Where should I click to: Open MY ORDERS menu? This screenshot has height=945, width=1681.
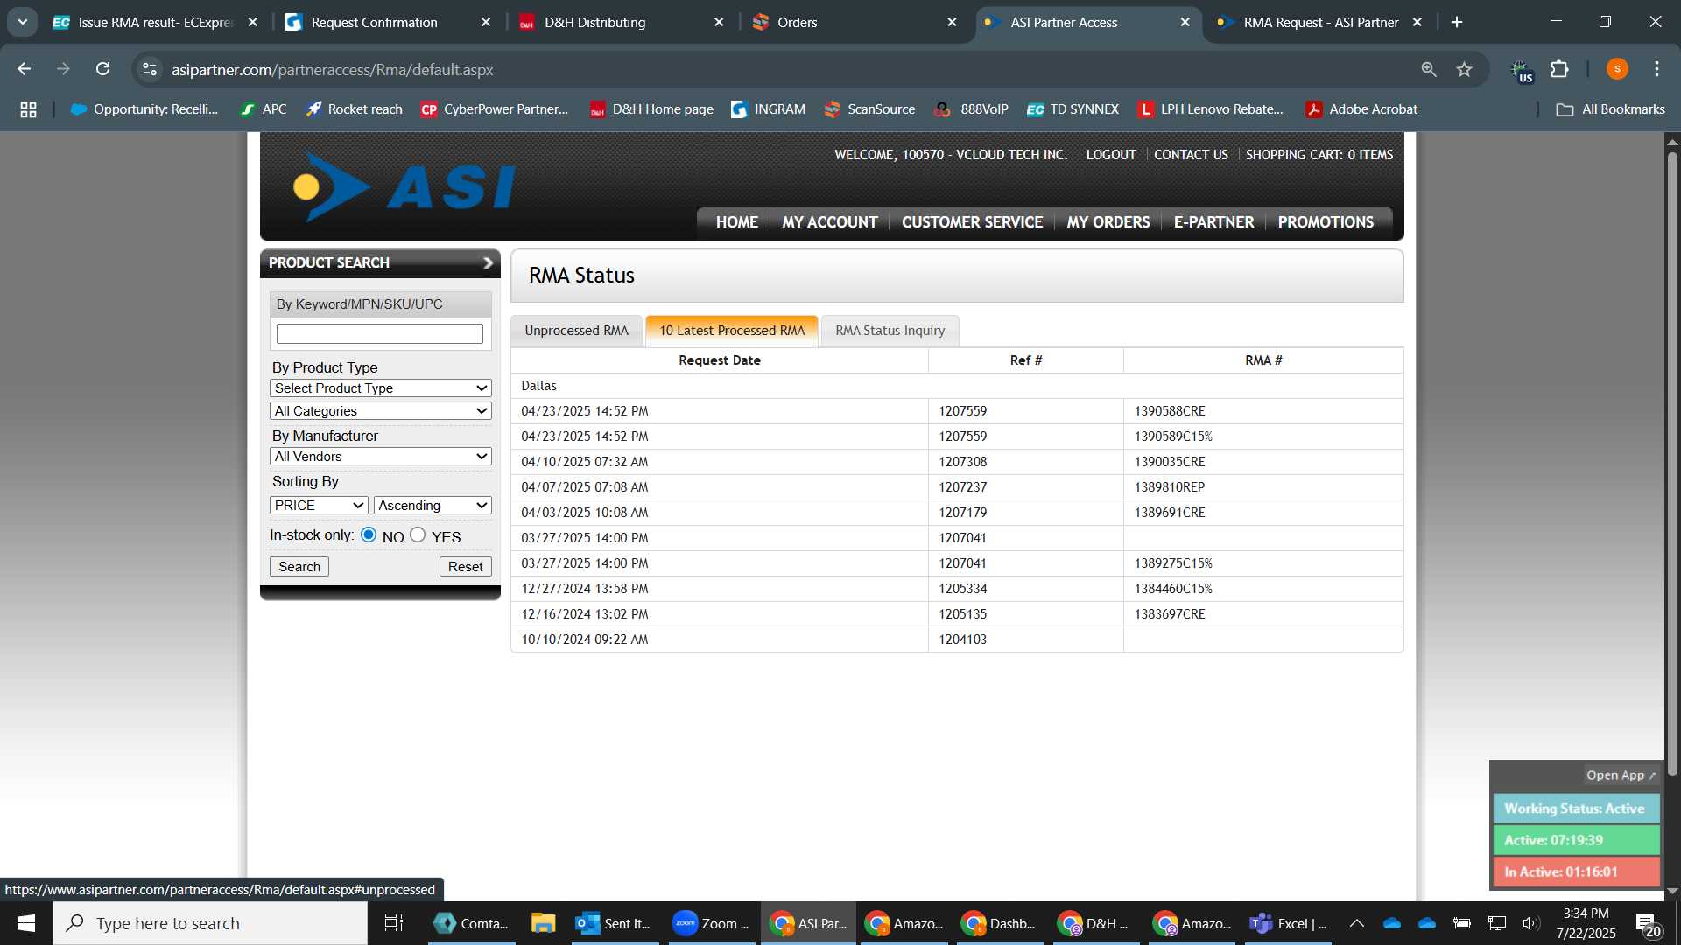(x=1108, y=222)
